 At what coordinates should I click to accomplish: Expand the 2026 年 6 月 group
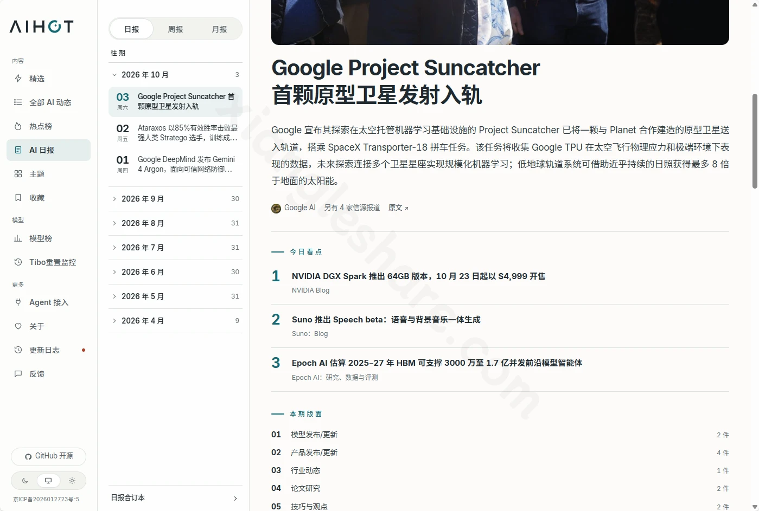(x=175, y=272)
